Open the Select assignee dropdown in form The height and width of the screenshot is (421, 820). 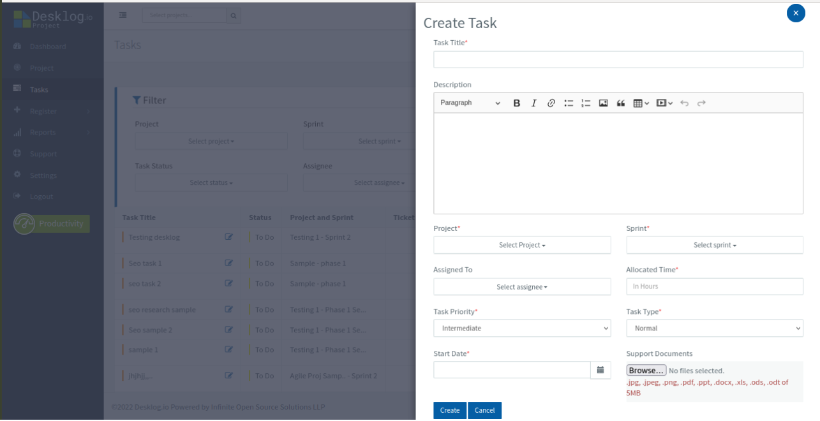522,287
